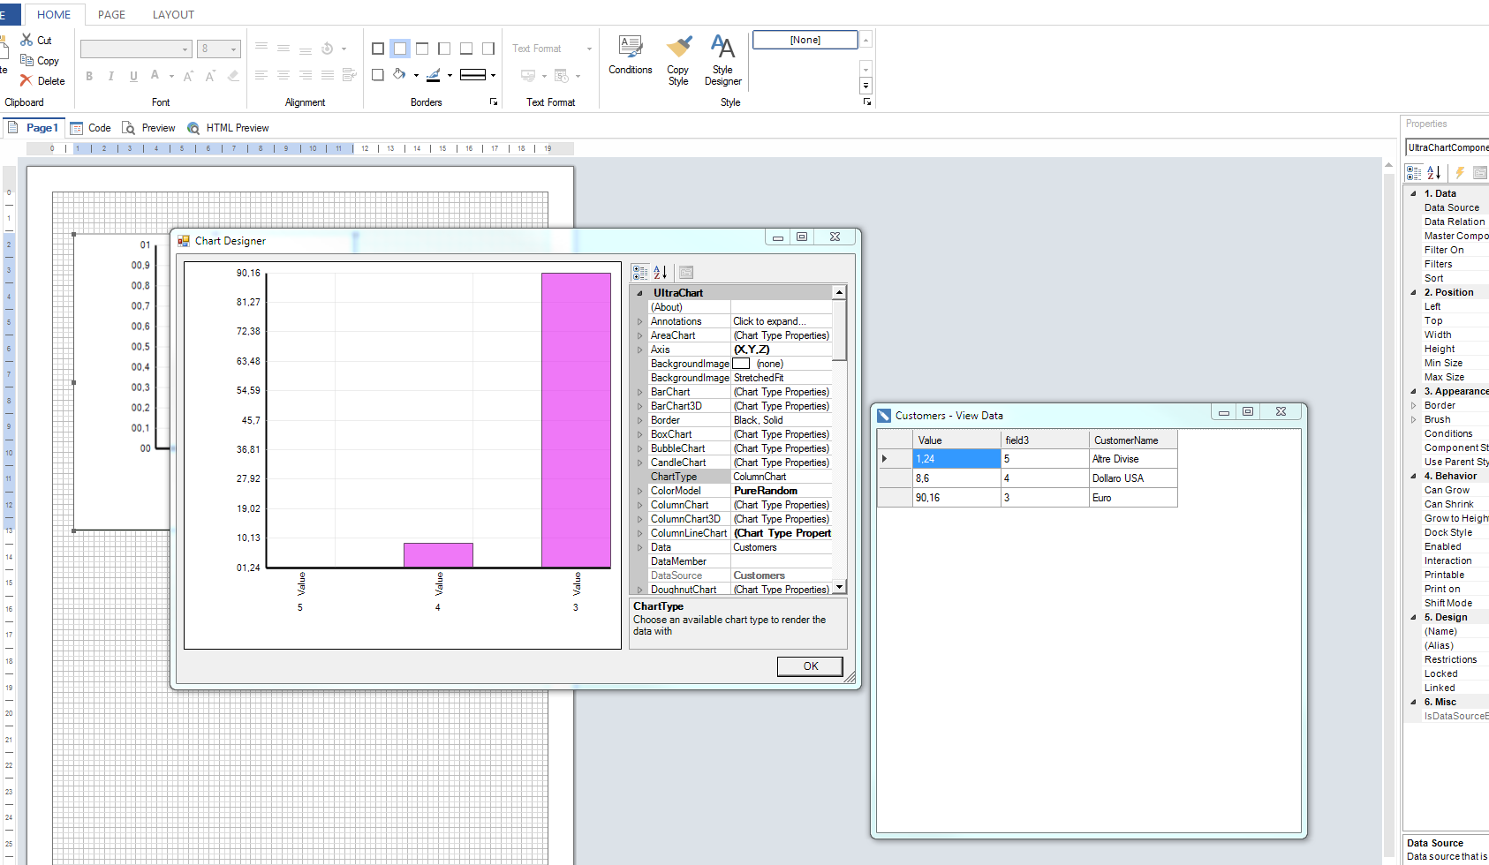
Task: Show events lightning icon in Properties panel
Action: pyautogui.click(x=1460, y=173)
